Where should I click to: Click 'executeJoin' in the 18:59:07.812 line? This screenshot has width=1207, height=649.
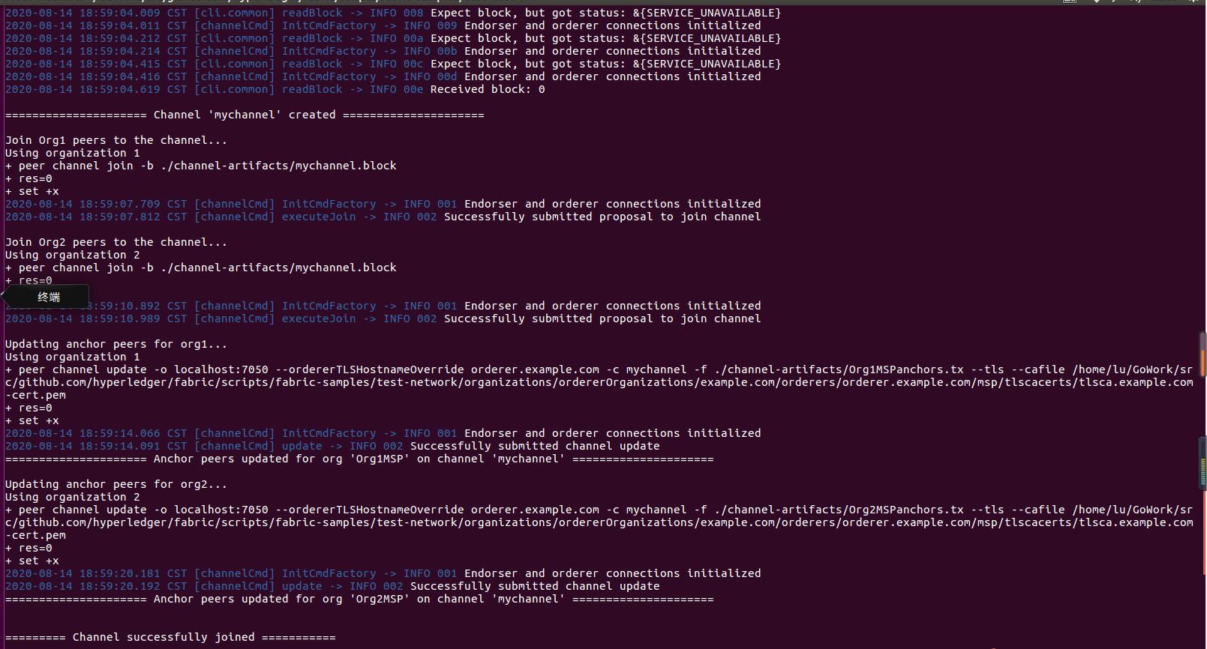click(x=319, y=217)
